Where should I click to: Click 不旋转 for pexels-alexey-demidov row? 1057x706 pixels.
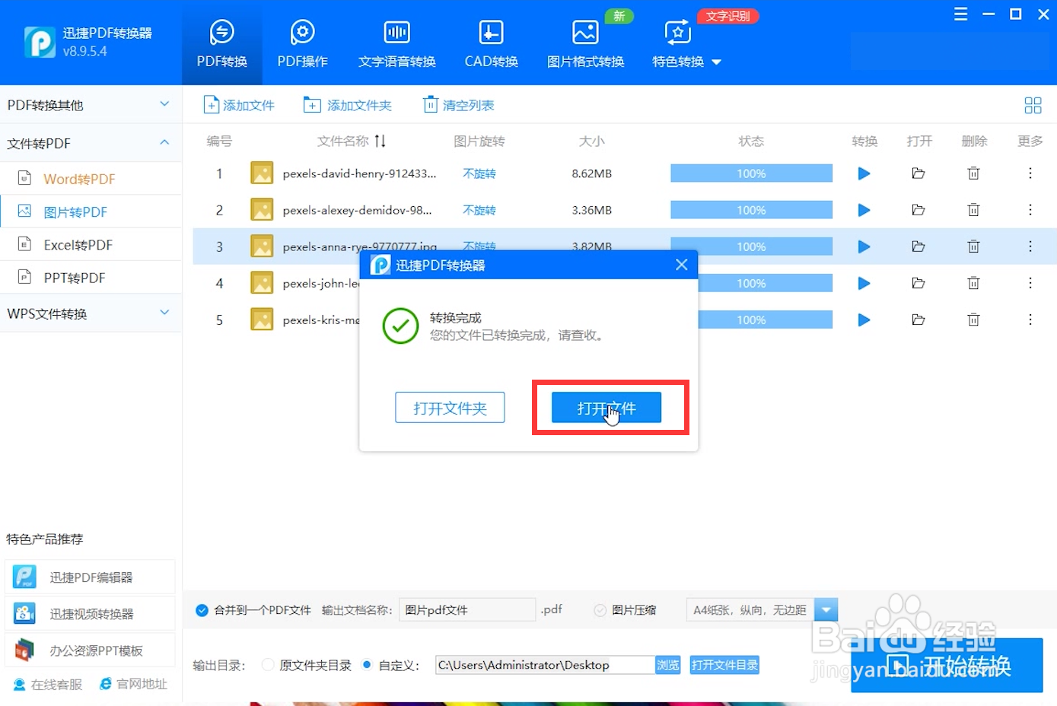point(479,210)
